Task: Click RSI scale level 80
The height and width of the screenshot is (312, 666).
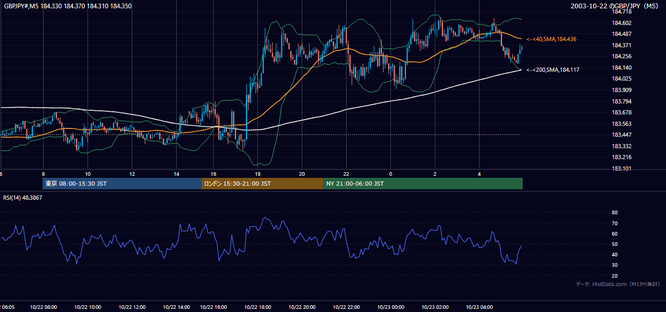Action: [x=614, y=213]
